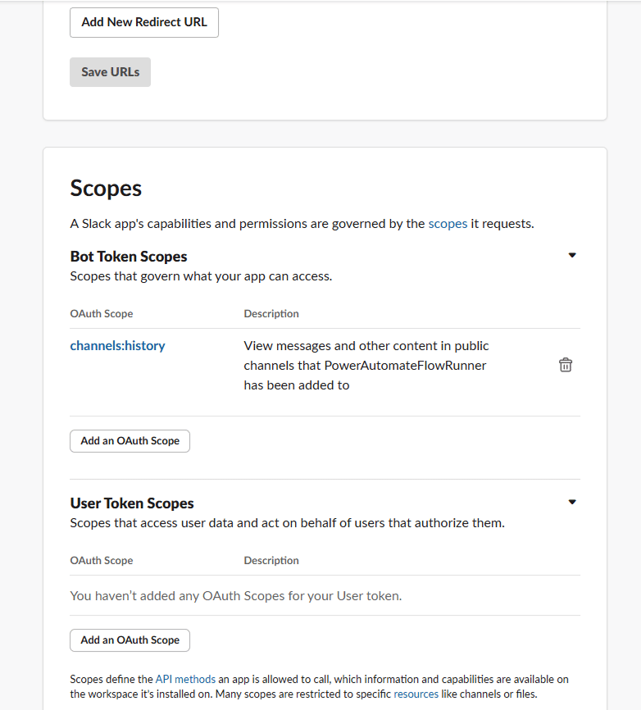Screen dimensions: 641x710
Task: Click OAuth Scope column header in User table
Action: [x=102, y=561]
